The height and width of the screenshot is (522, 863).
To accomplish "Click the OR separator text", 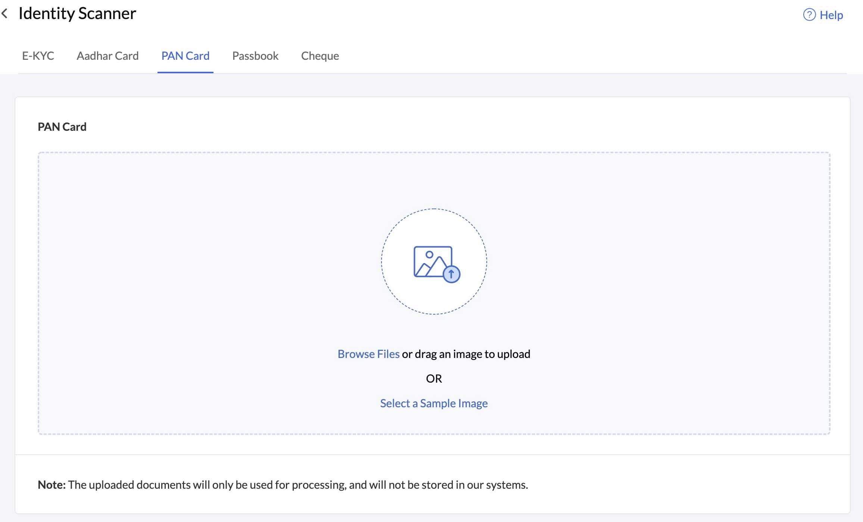I will click(434, 379).
